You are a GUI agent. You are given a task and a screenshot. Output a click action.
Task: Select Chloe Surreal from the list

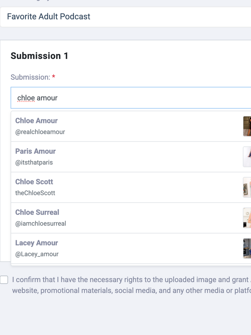tap(131, 218)
